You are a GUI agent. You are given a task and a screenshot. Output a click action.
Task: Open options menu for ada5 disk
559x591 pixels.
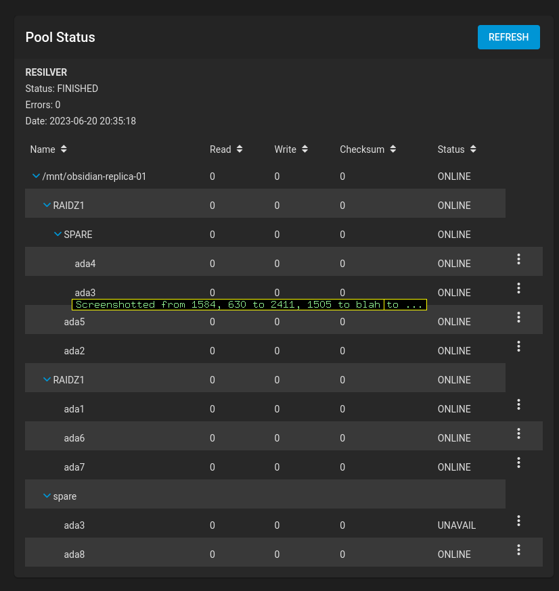click(518, 317)
